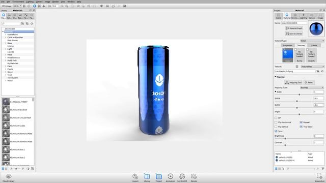Viewport: 326px width, 183px height.
Task: Uncheck the Repeat checkbox
Action: [301, 122]
